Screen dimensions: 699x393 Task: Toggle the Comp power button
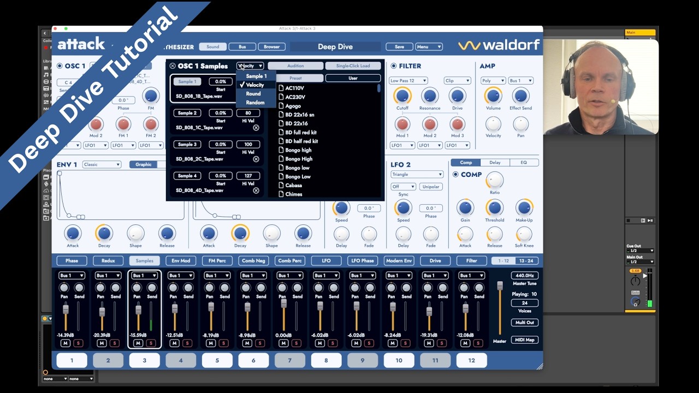(455, 175)
